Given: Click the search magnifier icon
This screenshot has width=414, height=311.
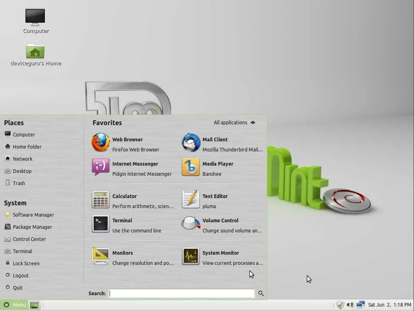Looking at the screenshot, I should (261, 293).
